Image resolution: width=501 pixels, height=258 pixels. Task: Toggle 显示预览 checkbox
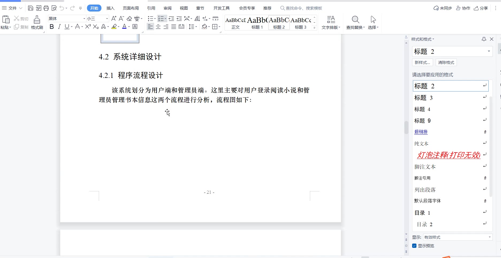(x=414, y=246)
